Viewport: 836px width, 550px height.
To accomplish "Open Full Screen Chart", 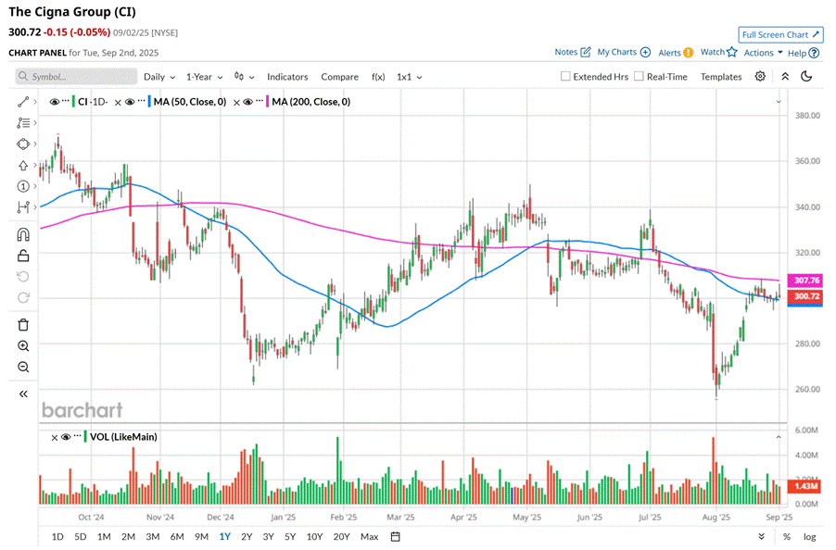I will pyautogui.click(x=780, y=34).
